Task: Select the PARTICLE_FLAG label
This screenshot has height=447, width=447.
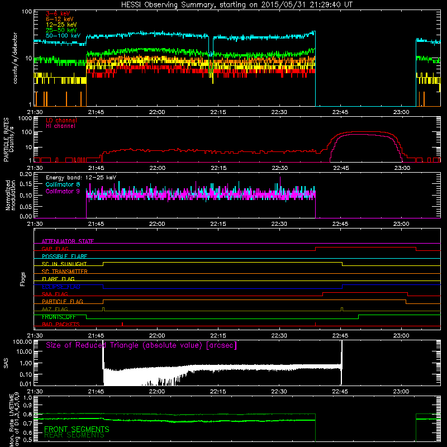Action: 63,302
